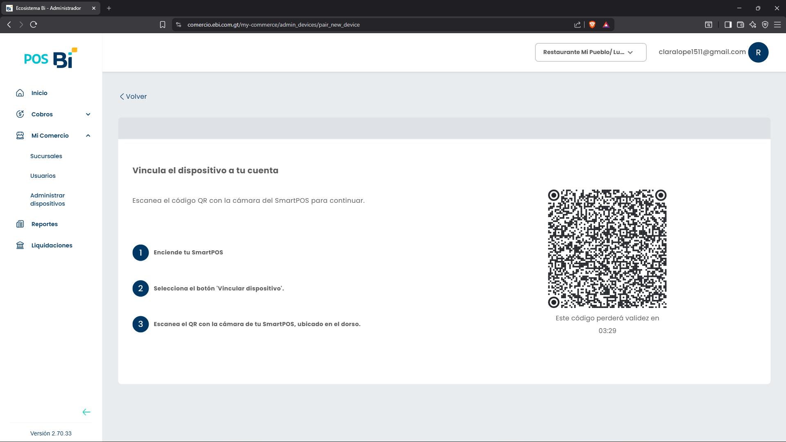This screenshot has height=442, width=786.
Task: Close the Ecosistema Bi tab
Action: [94, 8]
